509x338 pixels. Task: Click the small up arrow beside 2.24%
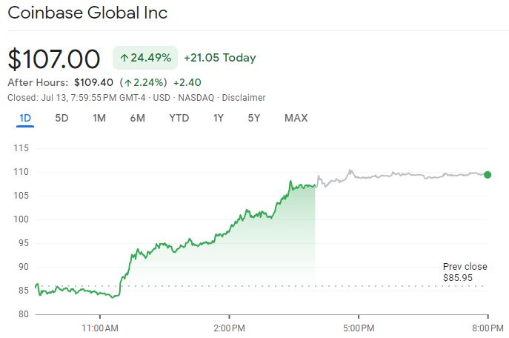[127, 82]
